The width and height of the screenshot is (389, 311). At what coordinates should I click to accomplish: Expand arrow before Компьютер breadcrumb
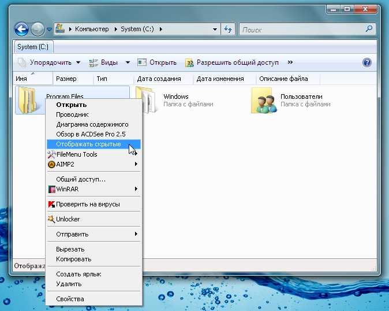70,29
